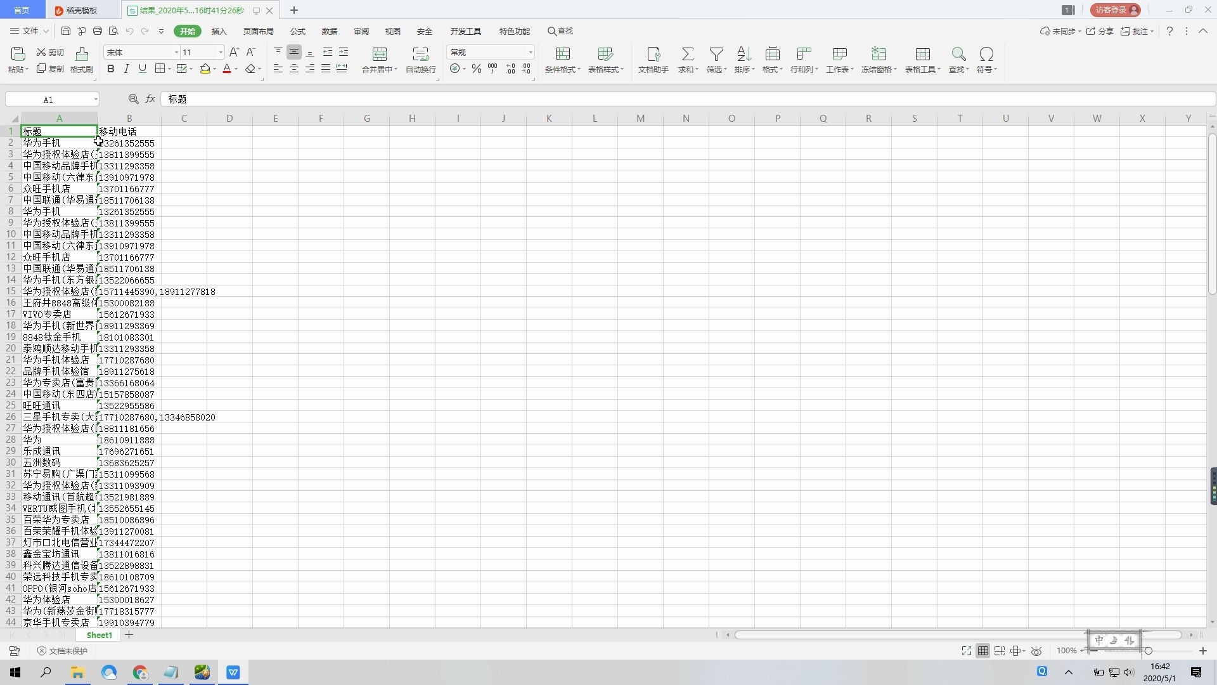Click the percent style icon
The image size is (1217, 685).
pos(476,69)
